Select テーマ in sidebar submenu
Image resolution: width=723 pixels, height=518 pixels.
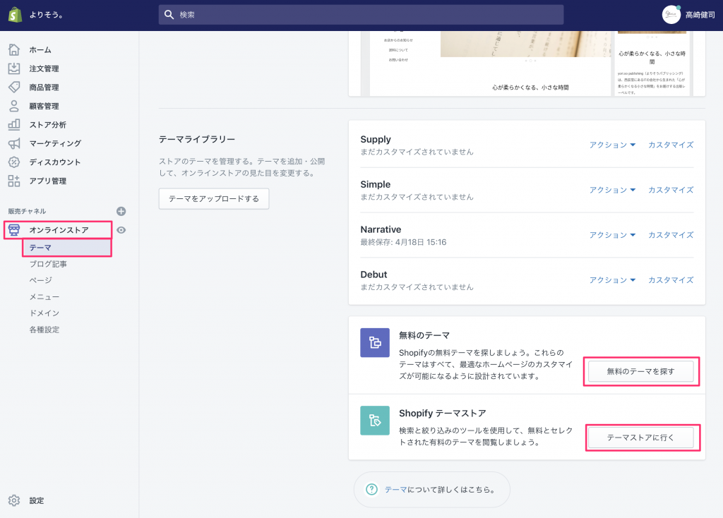(67, 248)
